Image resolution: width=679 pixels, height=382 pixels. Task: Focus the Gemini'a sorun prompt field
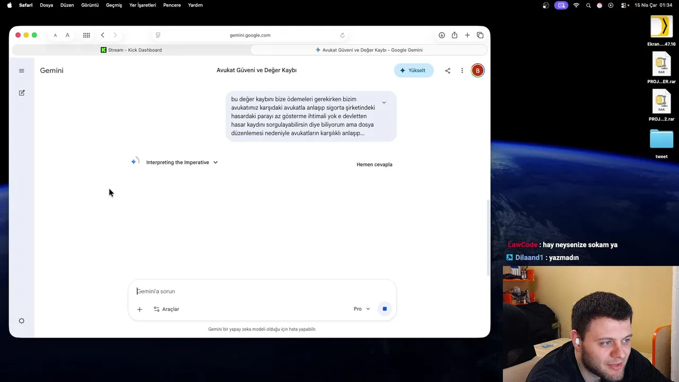pos(262,291)
